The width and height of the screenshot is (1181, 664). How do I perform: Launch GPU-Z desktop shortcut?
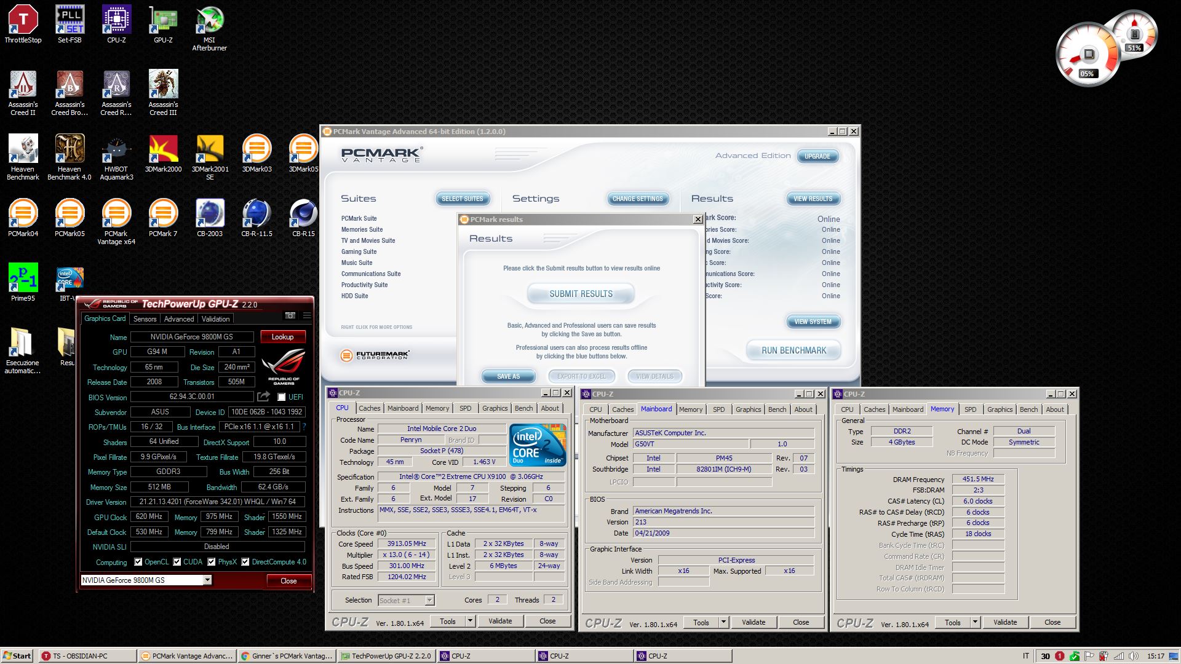(163, 25)
